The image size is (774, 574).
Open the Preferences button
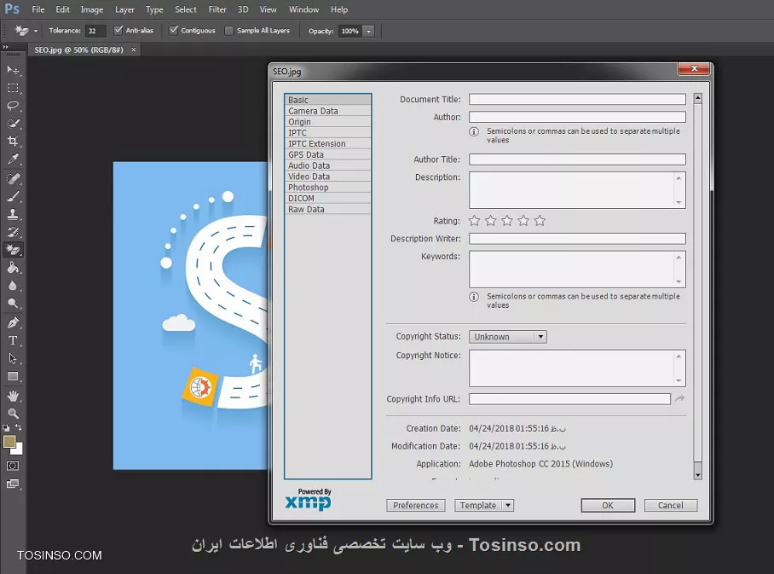416,505
